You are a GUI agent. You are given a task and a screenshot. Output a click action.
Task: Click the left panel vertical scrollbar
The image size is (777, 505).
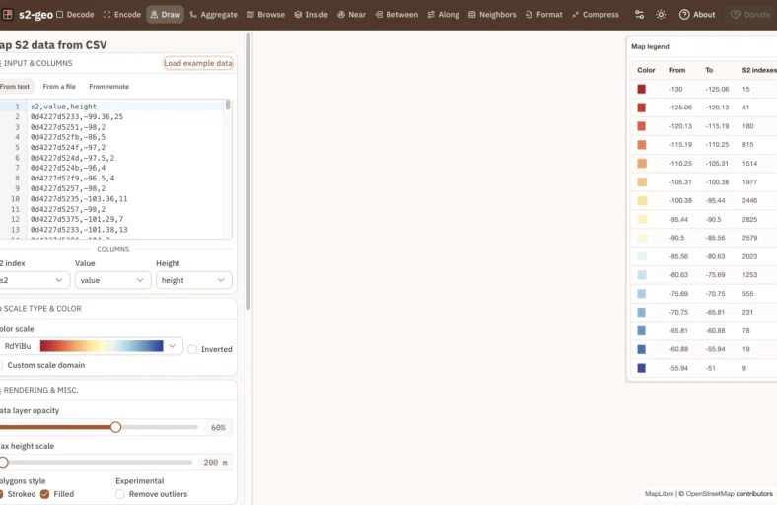coord(247,171)
